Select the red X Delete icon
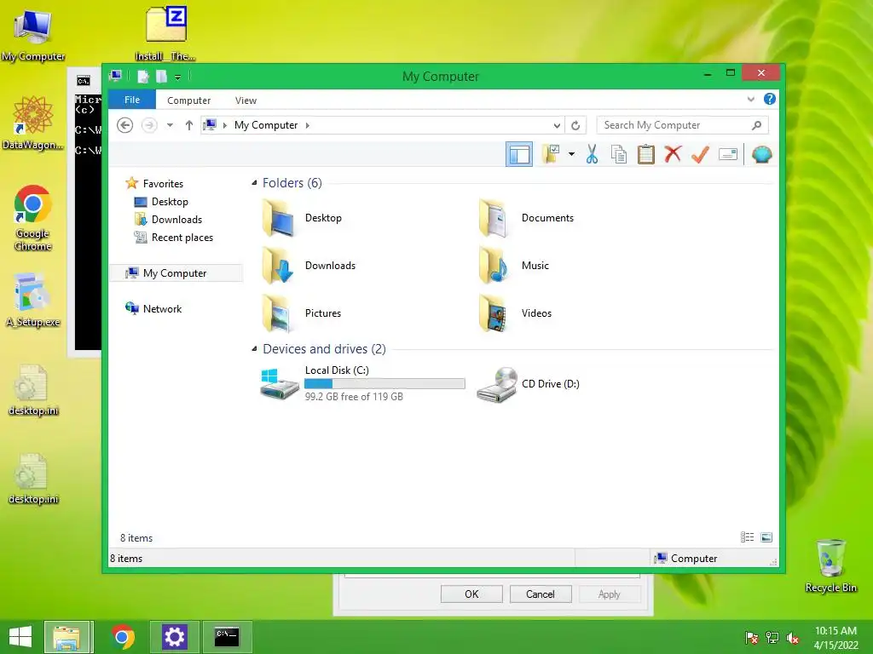 point(673,154)
